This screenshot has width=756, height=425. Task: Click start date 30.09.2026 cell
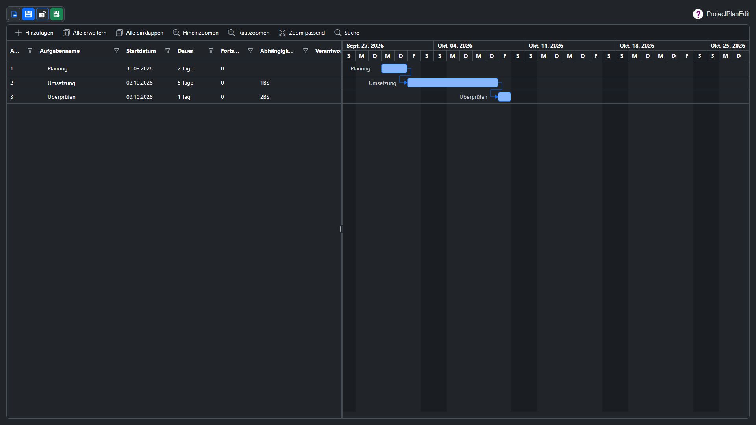point(139,68)
